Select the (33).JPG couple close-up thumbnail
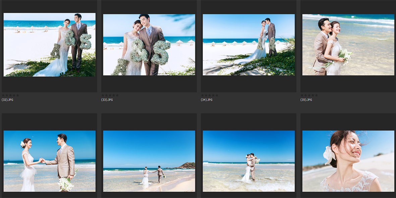The width and height of the screenshot is (396, 198). (149, 45)
